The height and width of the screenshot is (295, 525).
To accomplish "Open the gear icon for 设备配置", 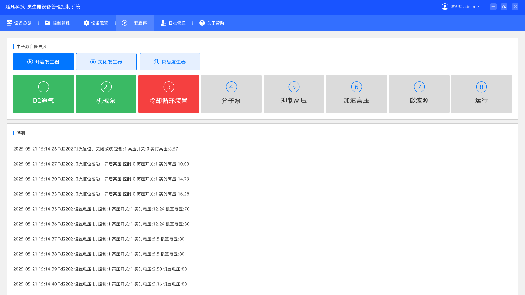I will (x=86, y=23).
